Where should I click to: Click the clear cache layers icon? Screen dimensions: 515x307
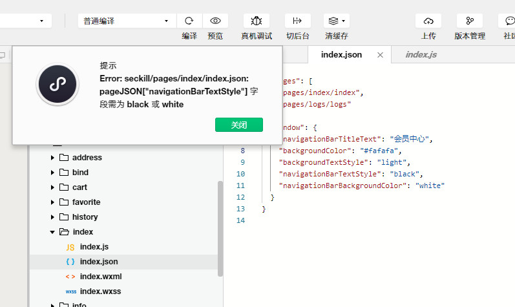tap(336, 21)
